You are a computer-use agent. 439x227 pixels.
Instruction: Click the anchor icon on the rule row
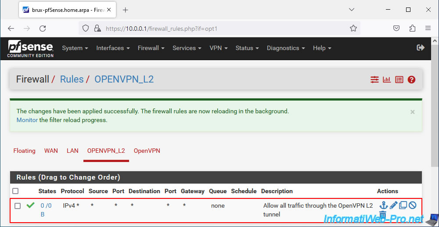coord(383,205)
